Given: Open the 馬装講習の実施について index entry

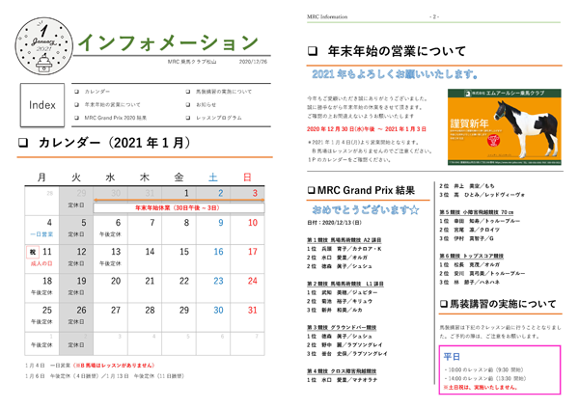Looking at the screenshot, I should point(224,92).
